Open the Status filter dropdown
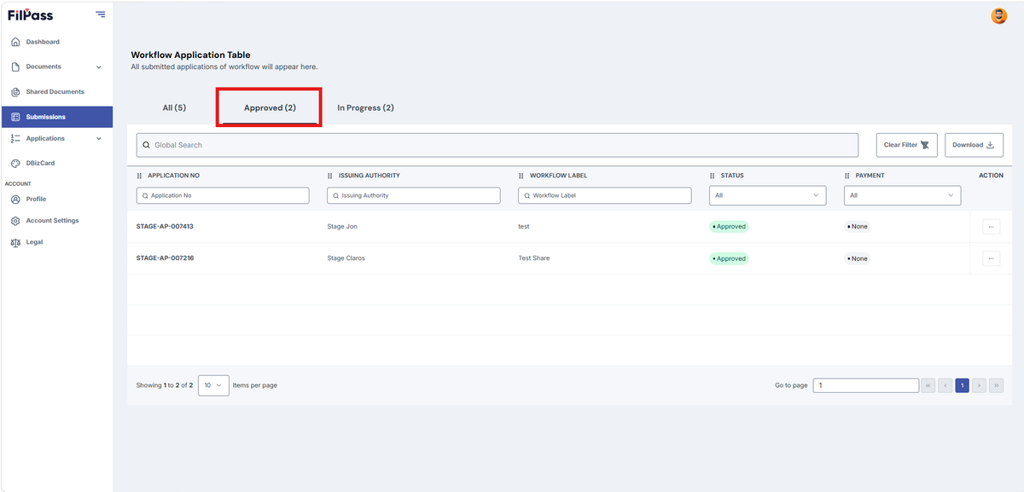This screenshot has width=1024, height=492. [768, 195]
